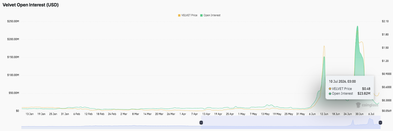Viewport: 393px width, 131px height.
Task: Click the tooltip date 10 Jul 2026, 03:00
Action: [x=343, y=81]
